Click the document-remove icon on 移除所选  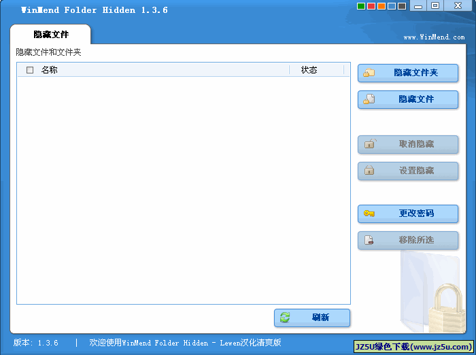(369, 240)
